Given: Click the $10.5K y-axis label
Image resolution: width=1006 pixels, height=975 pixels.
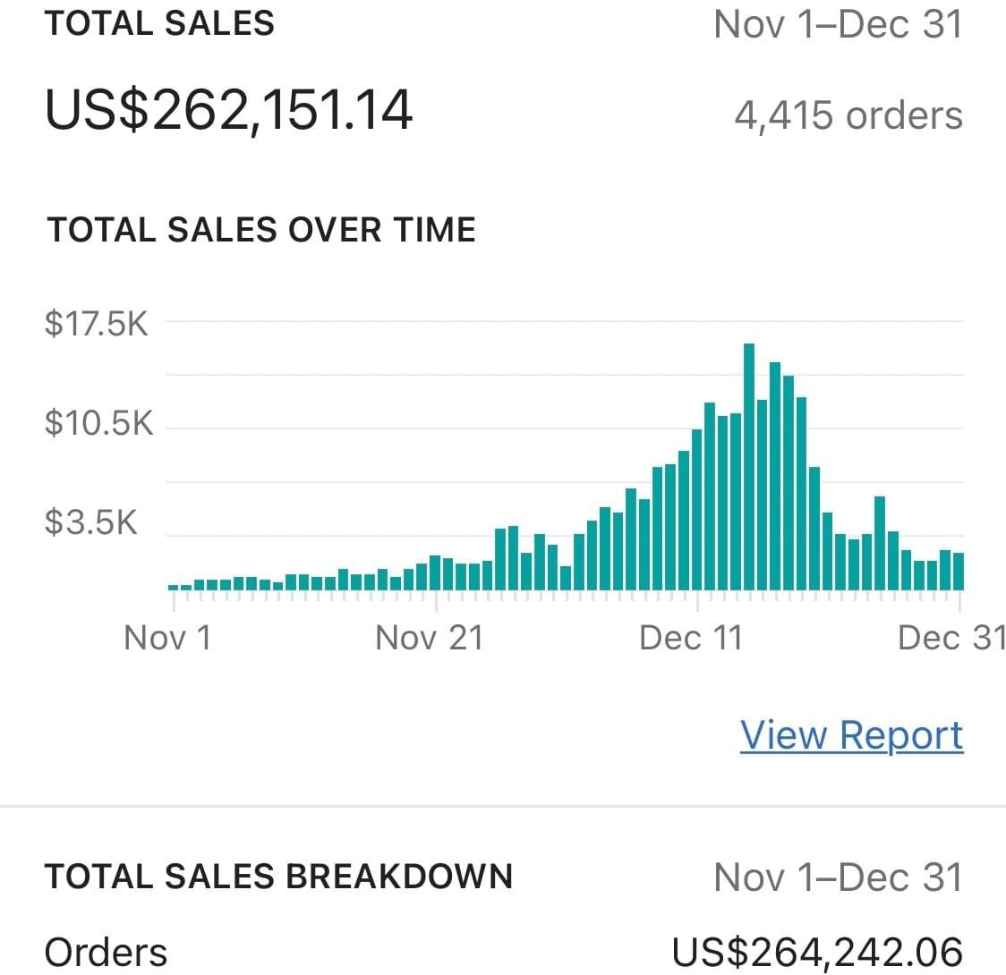Looking at the screenshot, I should [98, 422].
